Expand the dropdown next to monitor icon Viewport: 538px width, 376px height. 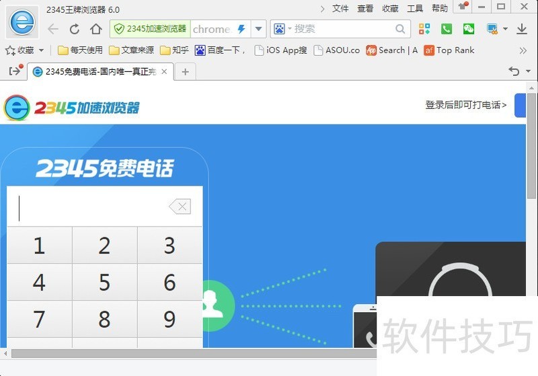[506, 29]
